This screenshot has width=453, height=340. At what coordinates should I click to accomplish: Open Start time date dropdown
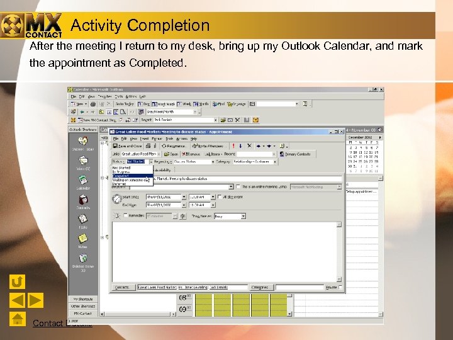(184, 197)
